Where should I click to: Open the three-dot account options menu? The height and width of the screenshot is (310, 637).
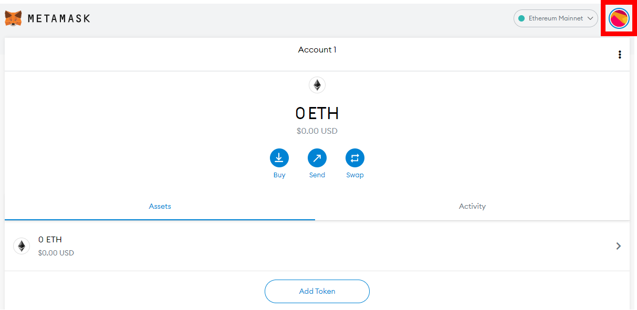coord(620,55)
